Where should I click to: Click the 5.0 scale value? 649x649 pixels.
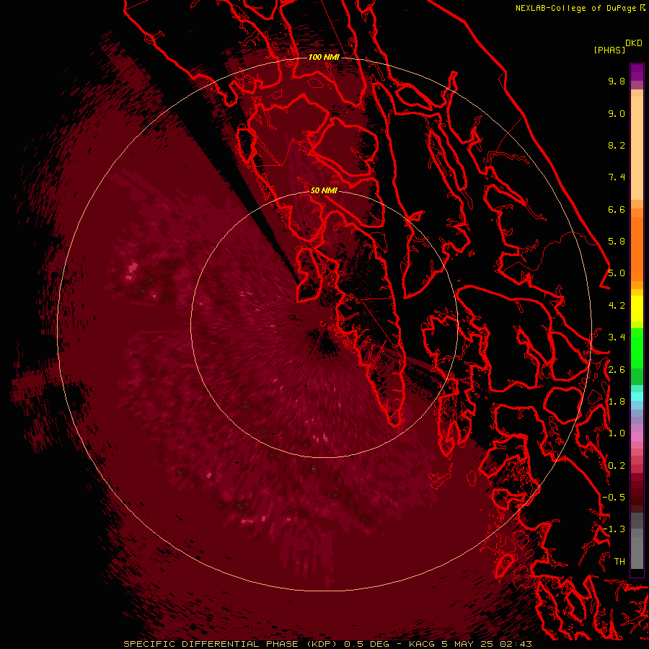coord(617,273)
